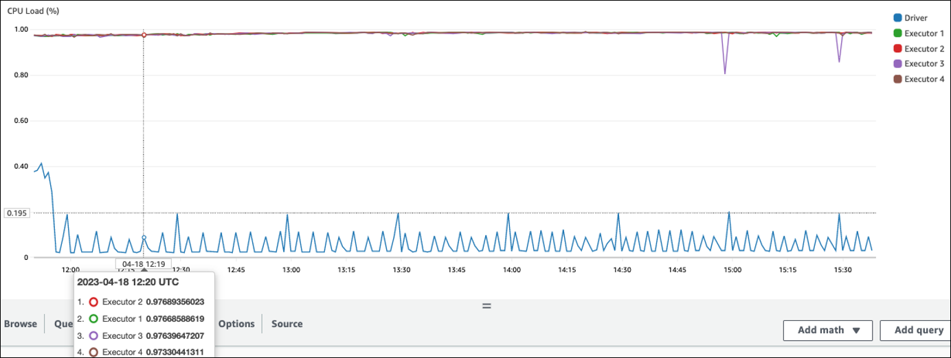Click the 0.195 y-axis value label
Viewport: 951px width, 358px height.
click(16, 213)
